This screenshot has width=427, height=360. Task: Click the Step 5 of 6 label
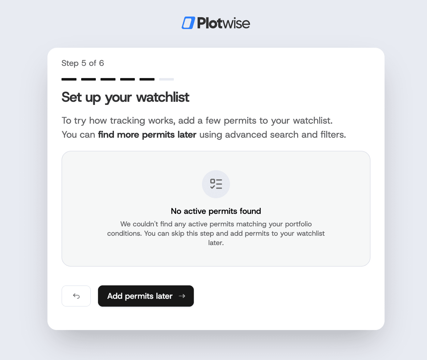82,63
